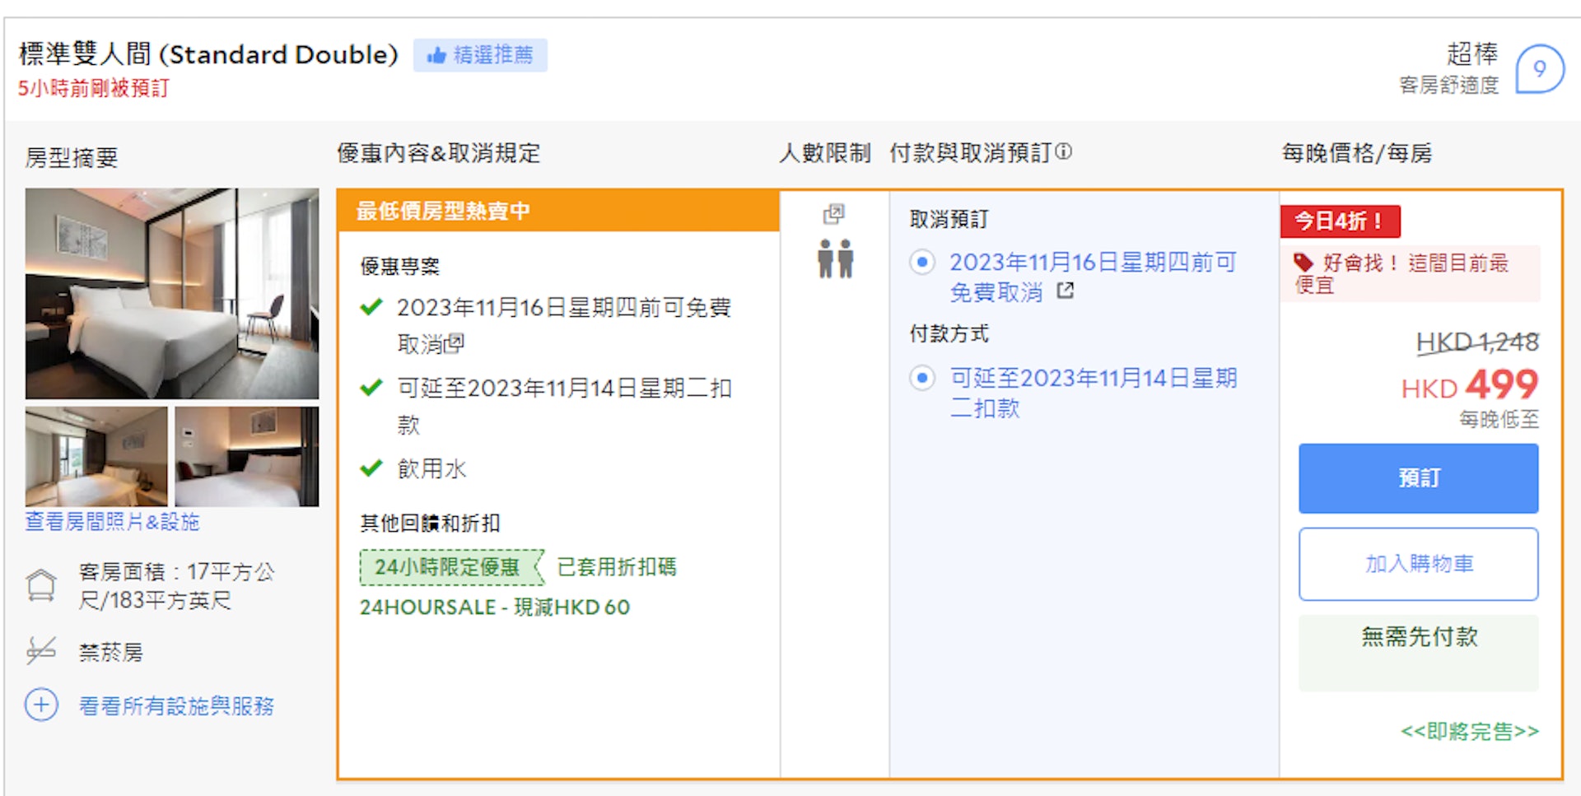1581x796 pixels.
Task: Open the 查看房間照片&設施 link
Action: (112, 522)
